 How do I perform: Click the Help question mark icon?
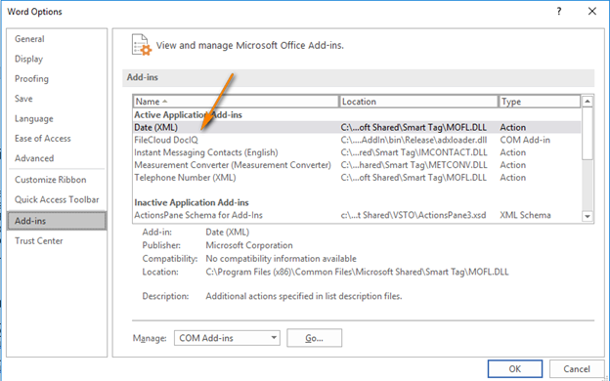559,12
